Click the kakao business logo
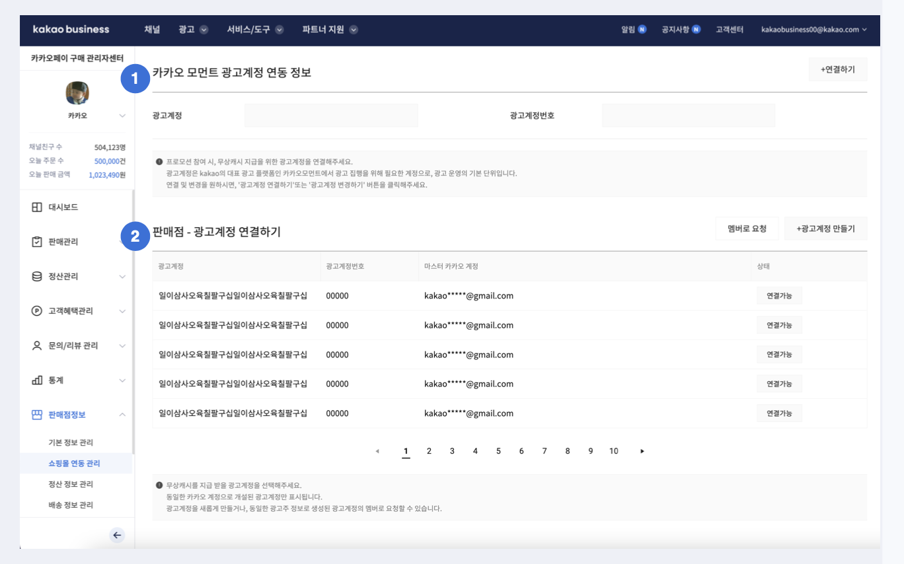This screenshot has height=564, width=904. pyautogui.click(x=71, y=30)
